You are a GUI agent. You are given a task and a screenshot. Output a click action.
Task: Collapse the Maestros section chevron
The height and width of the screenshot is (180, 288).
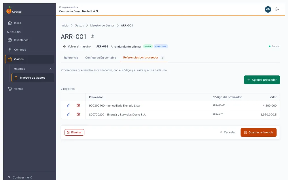tap(50, 69)
